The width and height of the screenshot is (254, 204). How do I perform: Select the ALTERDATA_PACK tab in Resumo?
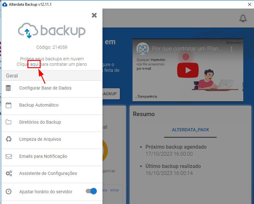pyautogui.click(x=190, y=130)
